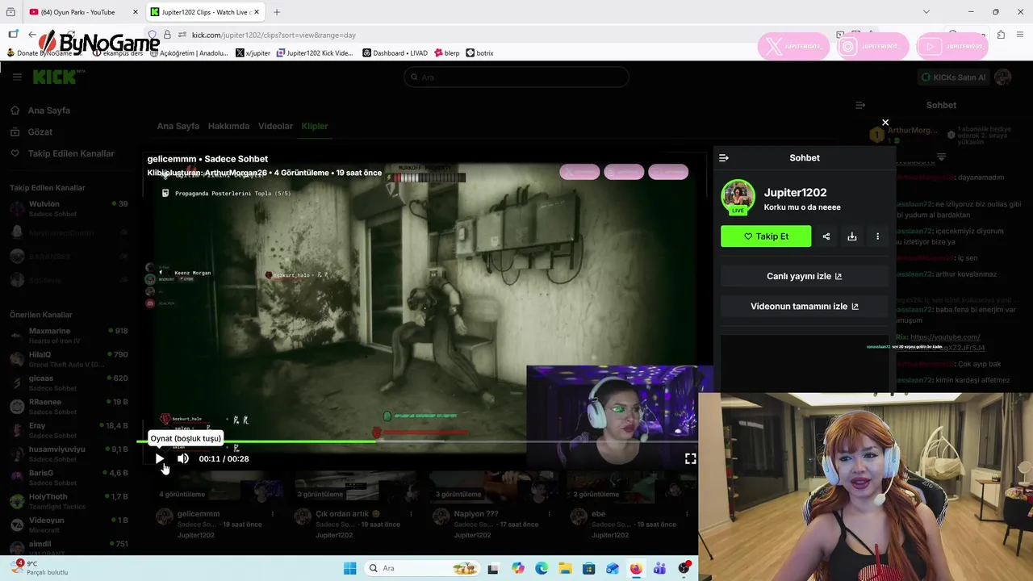Open Windows Start menu
Viewport: 1033px width, 581px height.
pos(349,568)
